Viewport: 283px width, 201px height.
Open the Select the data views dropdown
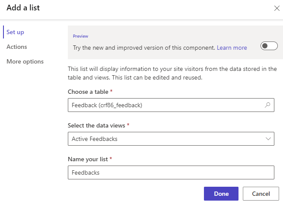point(171,139)
